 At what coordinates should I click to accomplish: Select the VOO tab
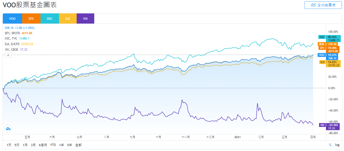point(12,18)
